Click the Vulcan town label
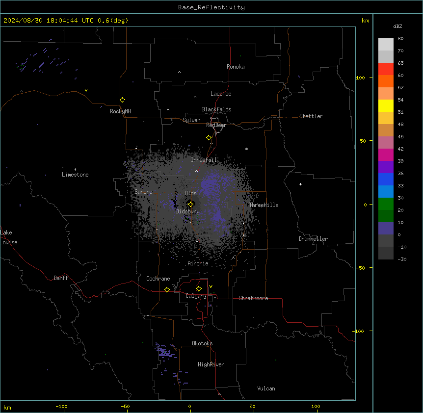This screenshot has width=423, height=413. [x=266, y=388]
